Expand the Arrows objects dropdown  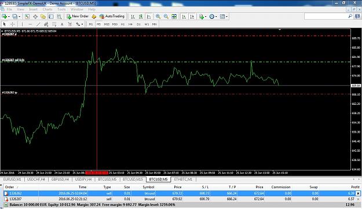[x=82, y=24]
